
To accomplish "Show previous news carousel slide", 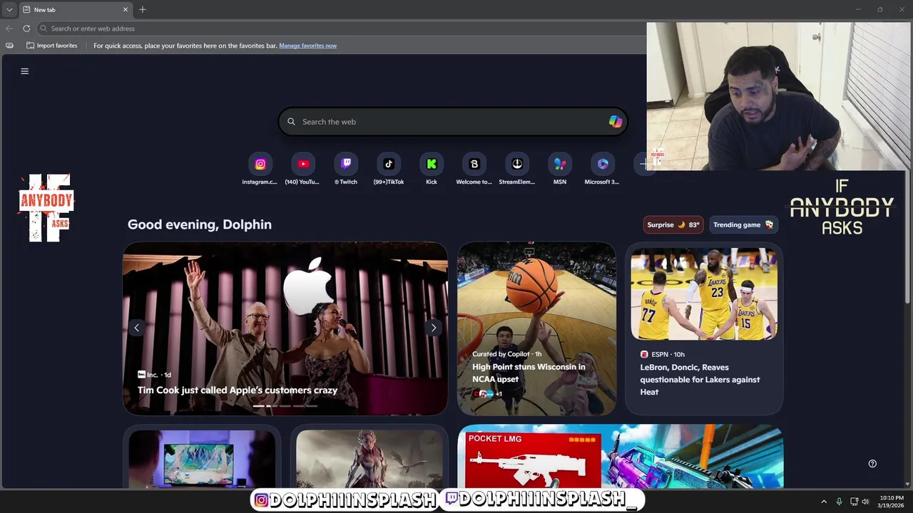I will point(136,328).
